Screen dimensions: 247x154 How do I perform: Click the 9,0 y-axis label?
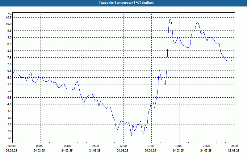coord(10,37)
